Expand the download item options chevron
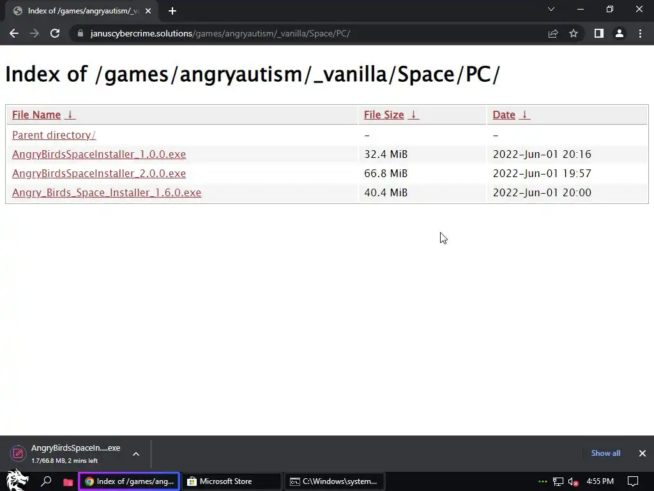Viewport: 654px width, 491px height. [136, 454]
